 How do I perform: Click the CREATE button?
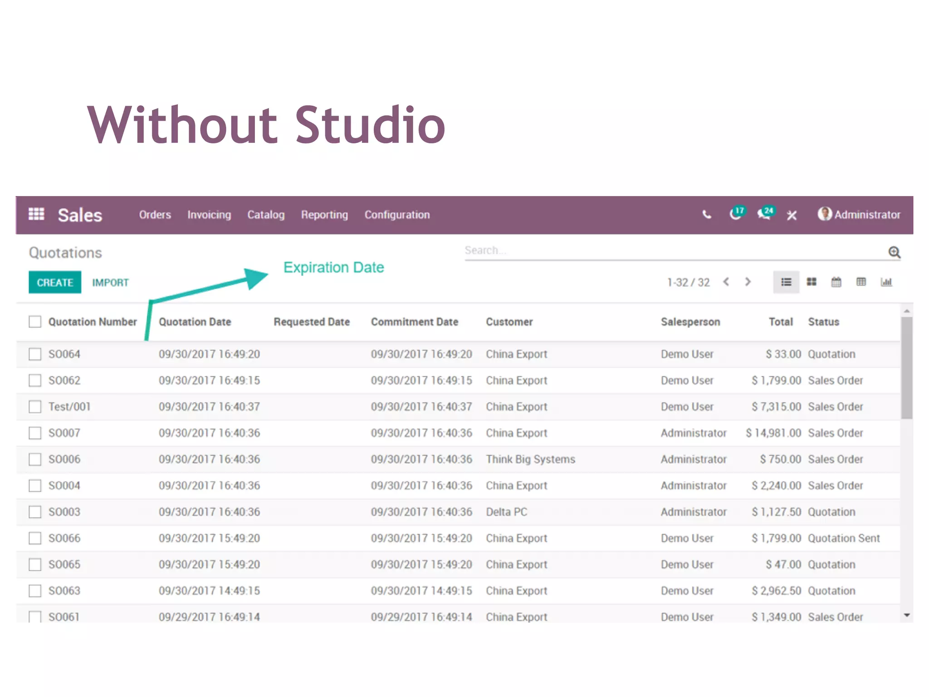tap(55, 282)
